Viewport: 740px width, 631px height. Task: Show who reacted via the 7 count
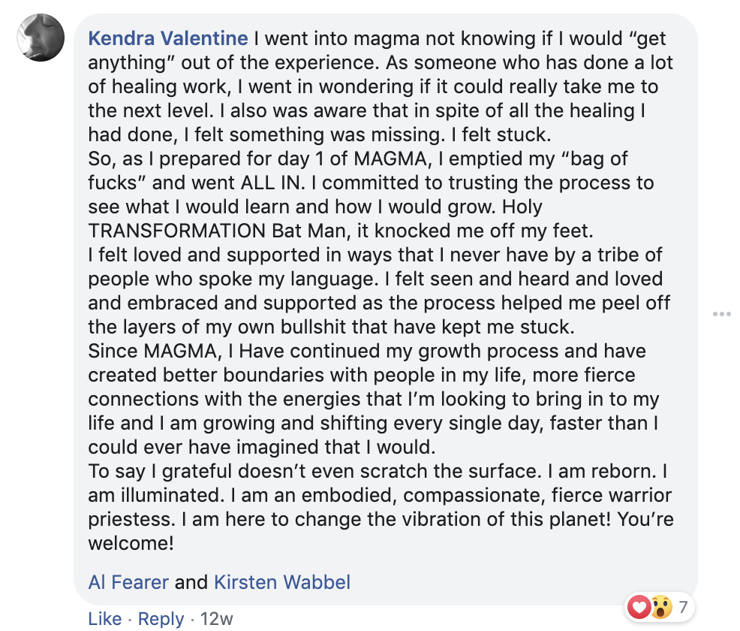683,606
